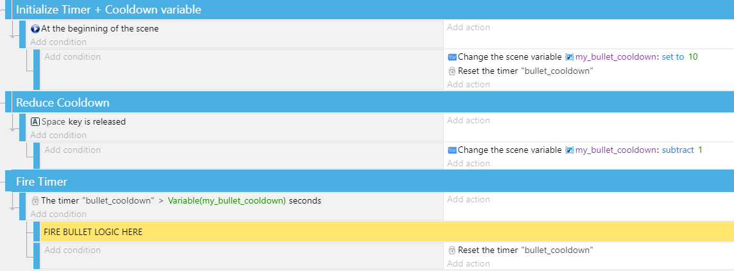The height and width of the screenshot is (271, 734).
Task: Collapse sub-events under the bullet_cooldown timer condition
Action: coord(13,203)
